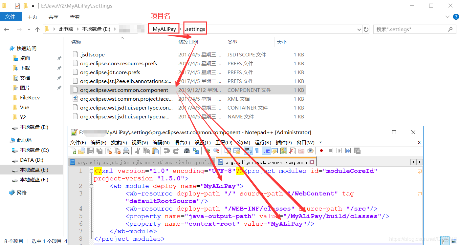Toggle show all characters pilcrow icon

pos(257,151)
